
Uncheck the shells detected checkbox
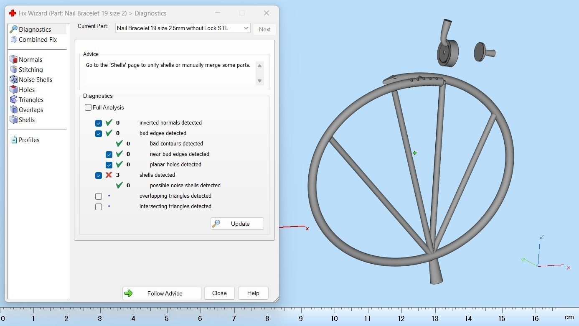point(99,175)
